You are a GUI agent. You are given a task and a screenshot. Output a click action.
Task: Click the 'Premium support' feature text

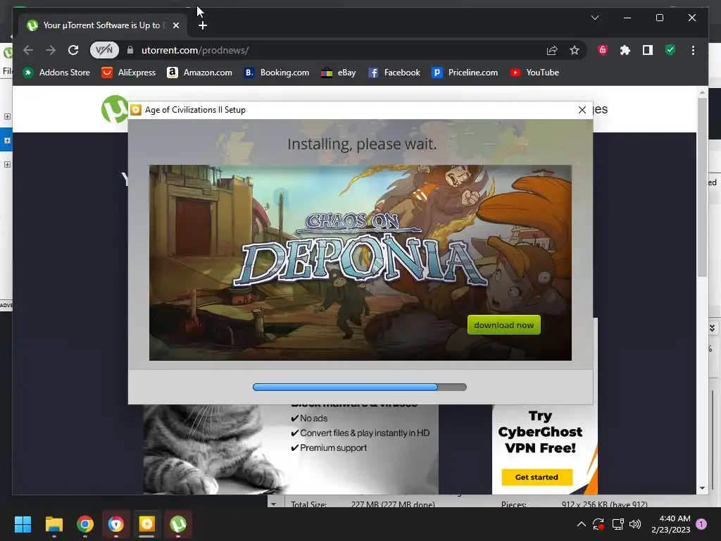click(333, 447)
